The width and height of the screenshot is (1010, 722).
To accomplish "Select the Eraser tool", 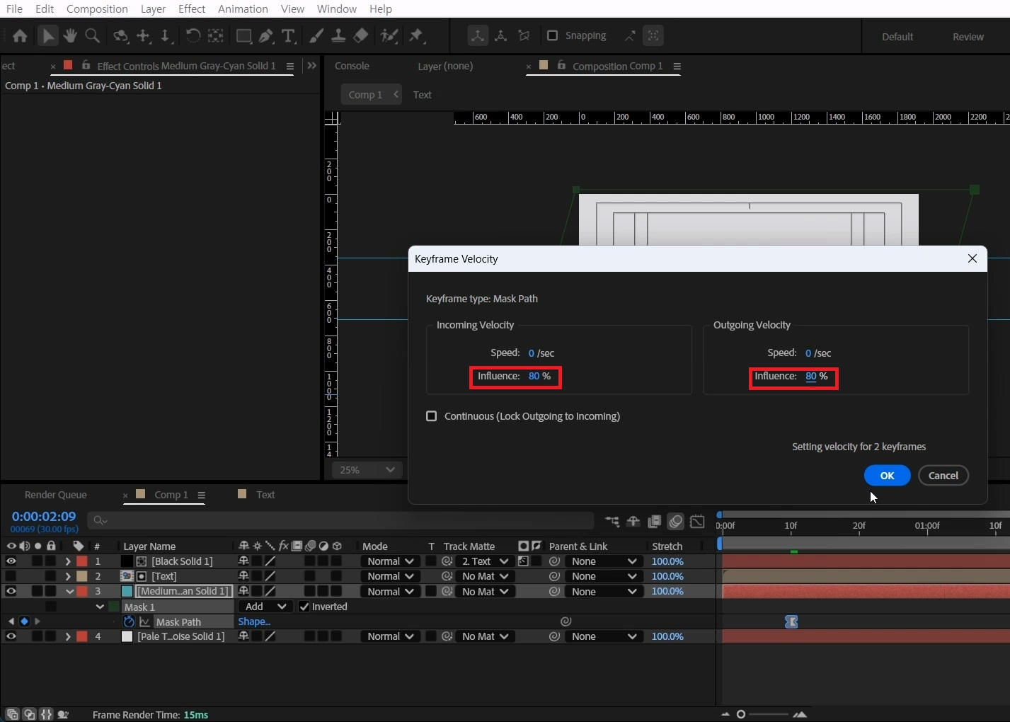I will coord(361,35).
